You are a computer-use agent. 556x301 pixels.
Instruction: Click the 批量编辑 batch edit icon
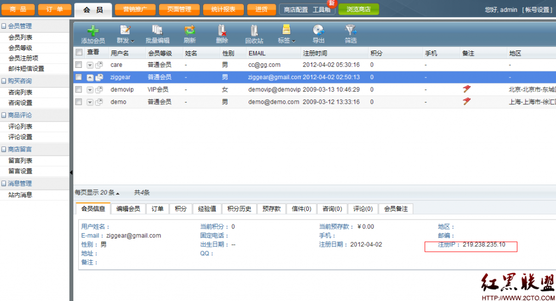(157, 30)
